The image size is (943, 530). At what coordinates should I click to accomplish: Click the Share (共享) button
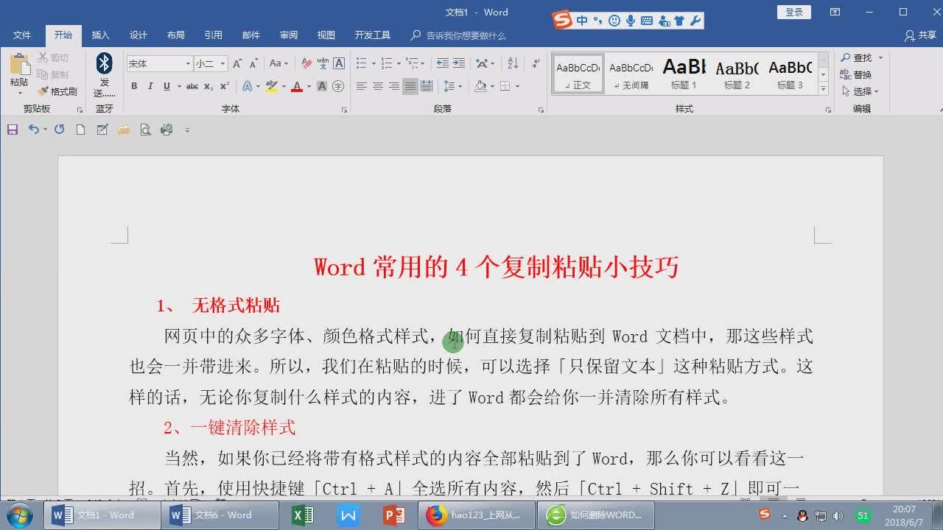(x=921, y=35)
